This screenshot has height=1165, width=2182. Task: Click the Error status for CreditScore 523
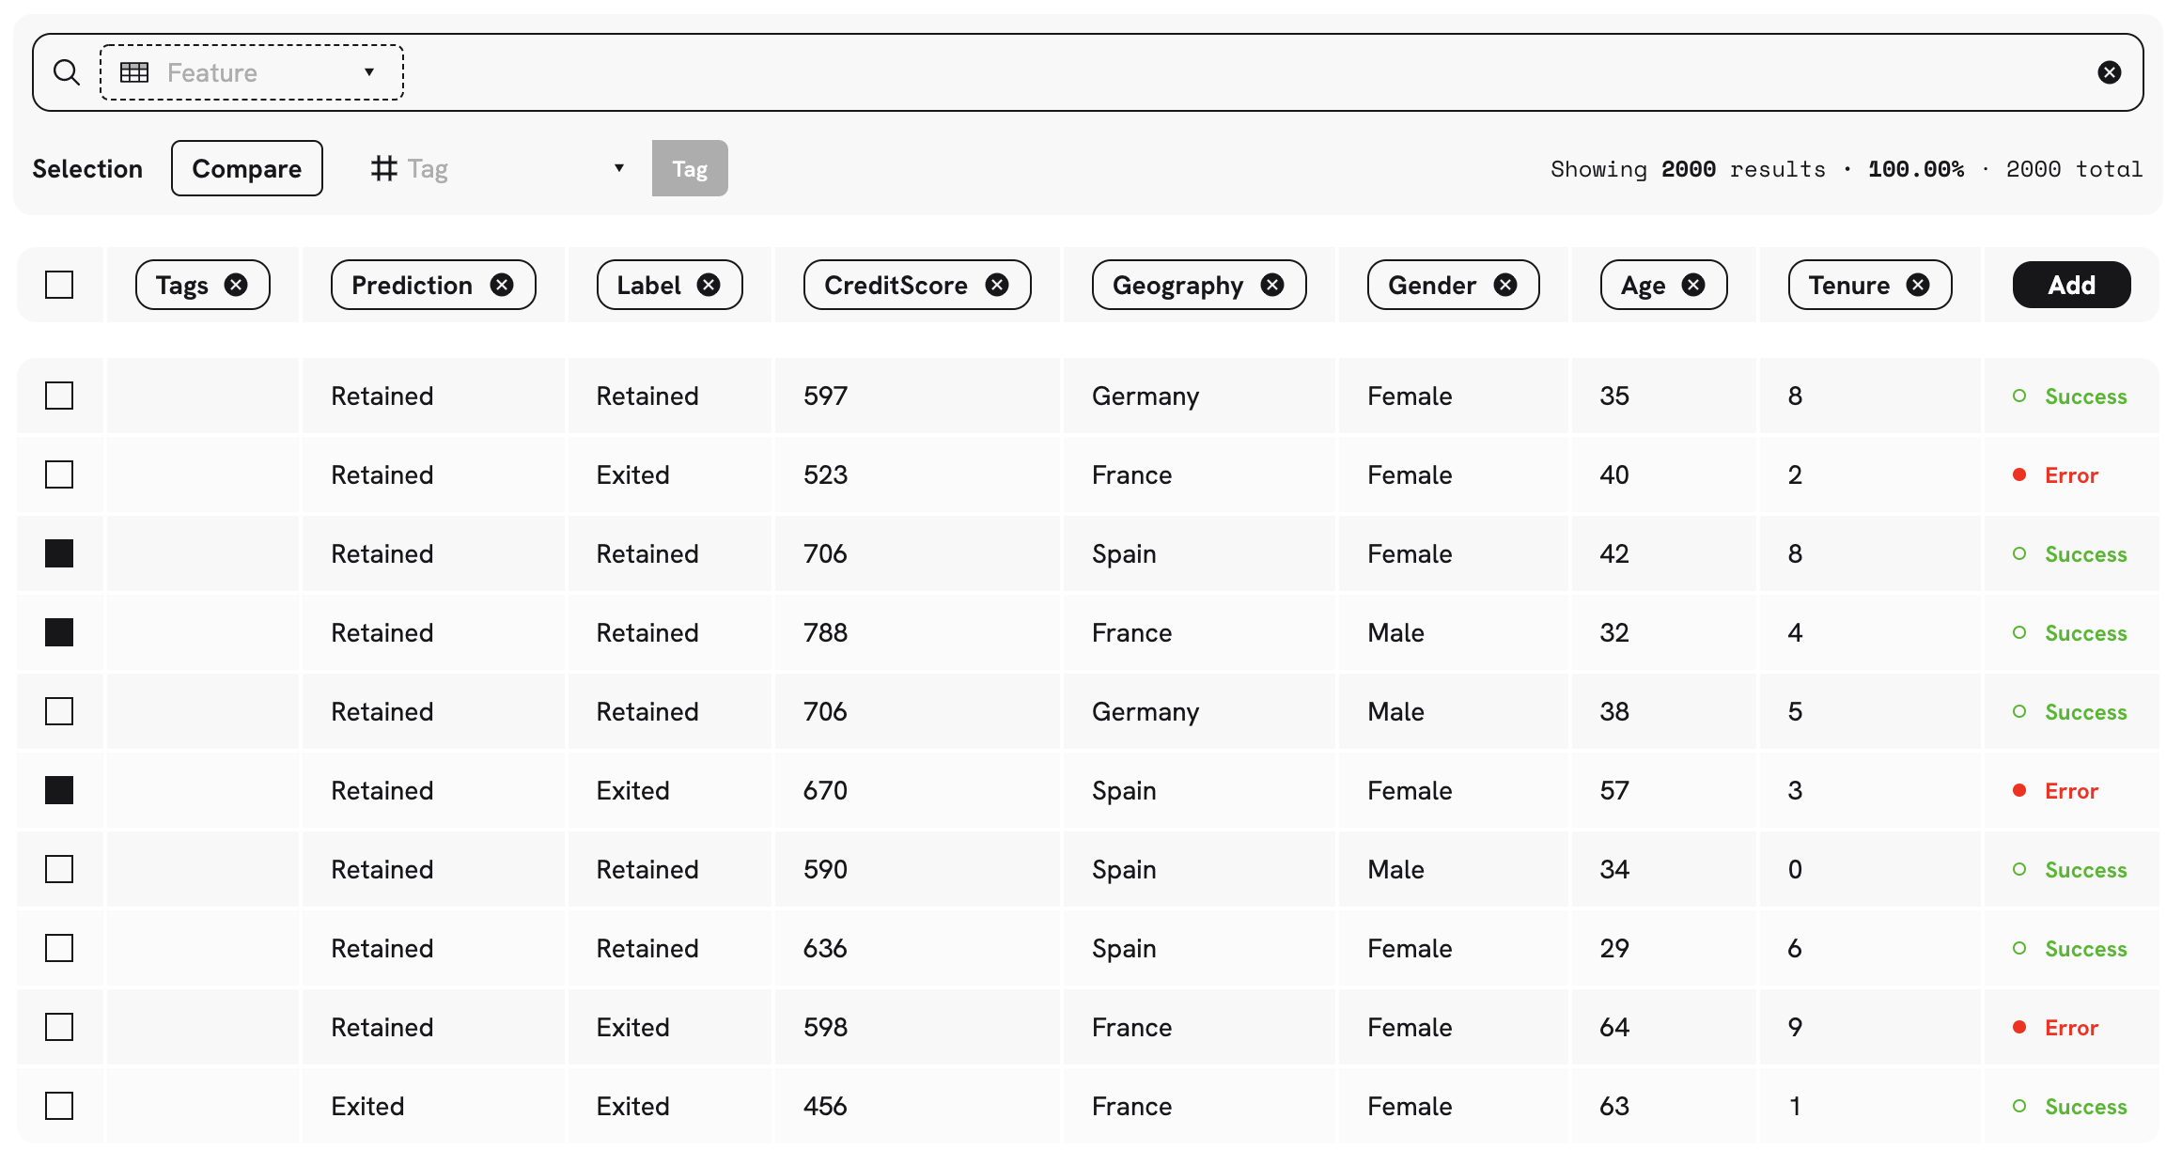2070,475
